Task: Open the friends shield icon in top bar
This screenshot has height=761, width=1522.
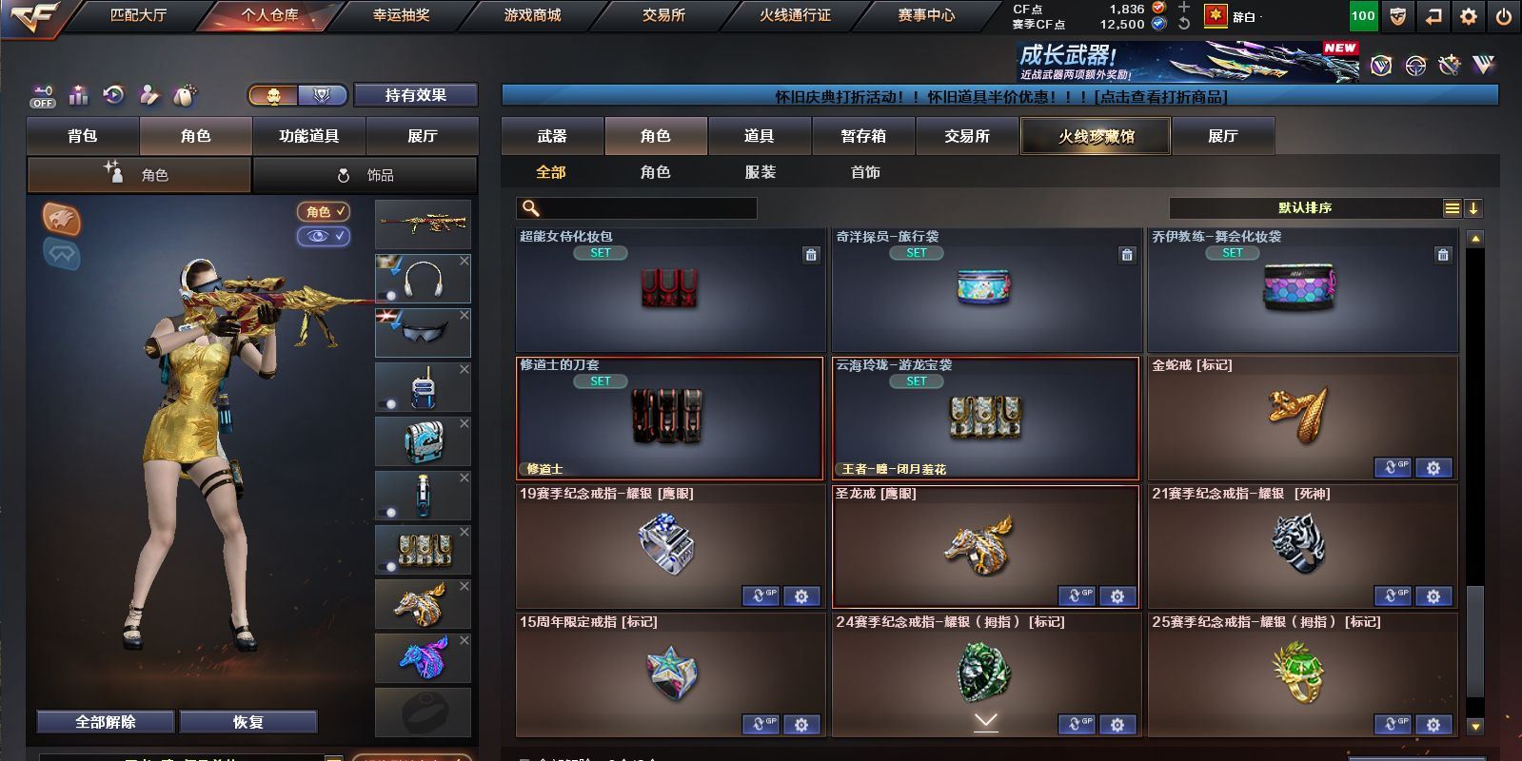Action: point(1396,15)
